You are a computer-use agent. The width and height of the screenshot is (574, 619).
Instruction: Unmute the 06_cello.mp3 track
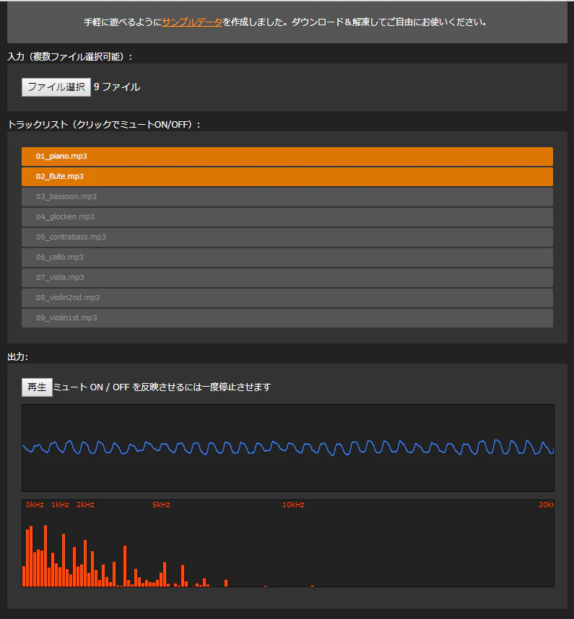[x=287, y=257]
